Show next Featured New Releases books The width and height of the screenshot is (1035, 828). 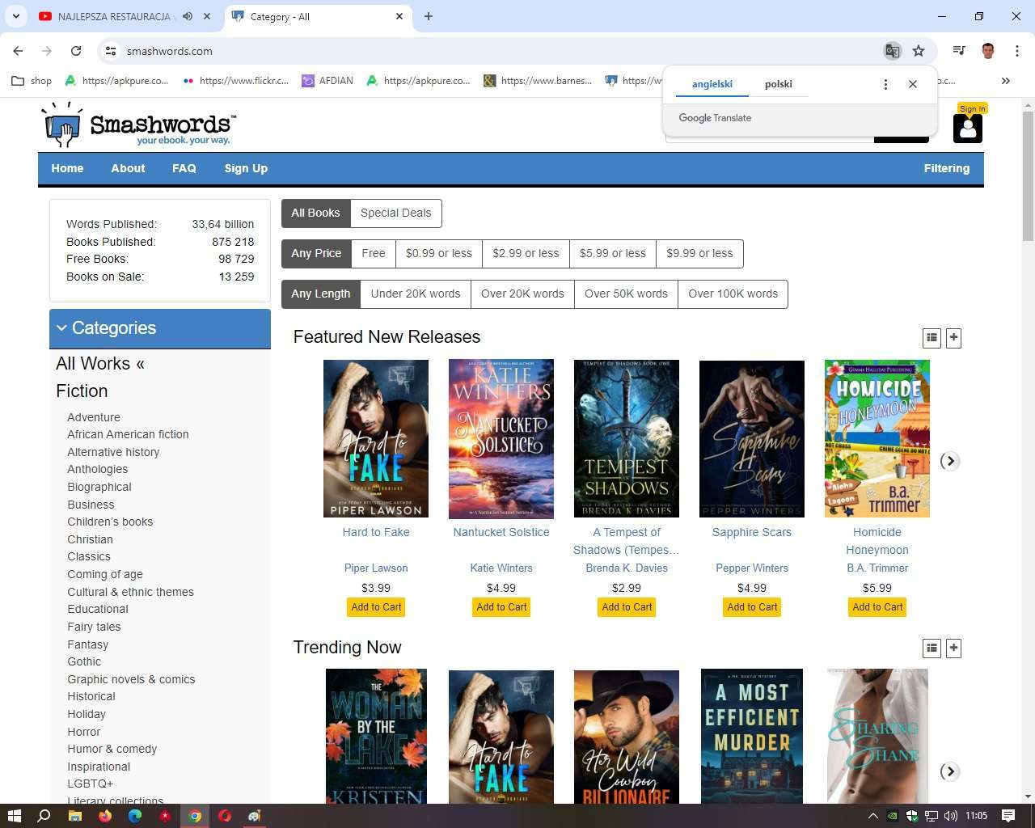tap(950, 461)
